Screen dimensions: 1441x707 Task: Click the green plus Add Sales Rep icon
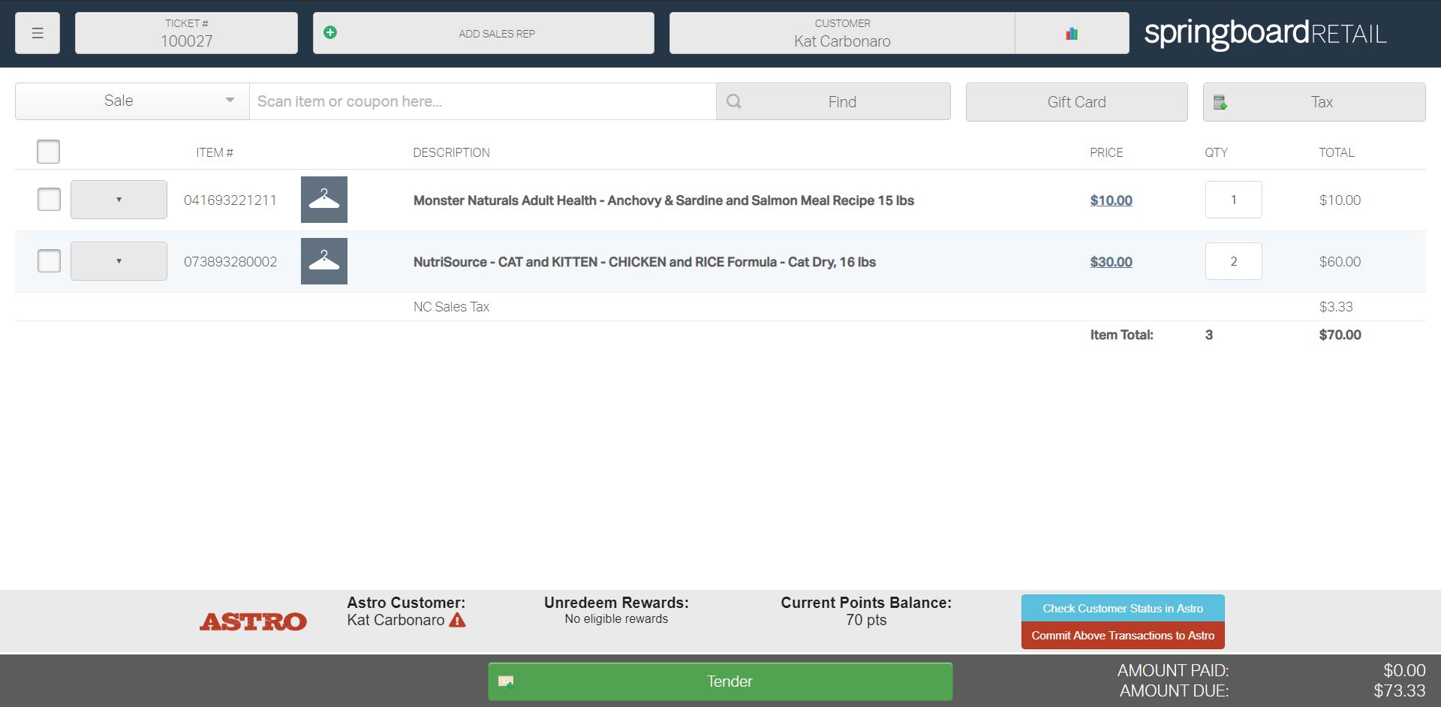[x=330, y=32]
